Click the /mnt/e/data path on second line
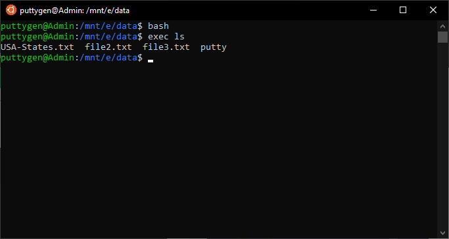 (108, 37)
